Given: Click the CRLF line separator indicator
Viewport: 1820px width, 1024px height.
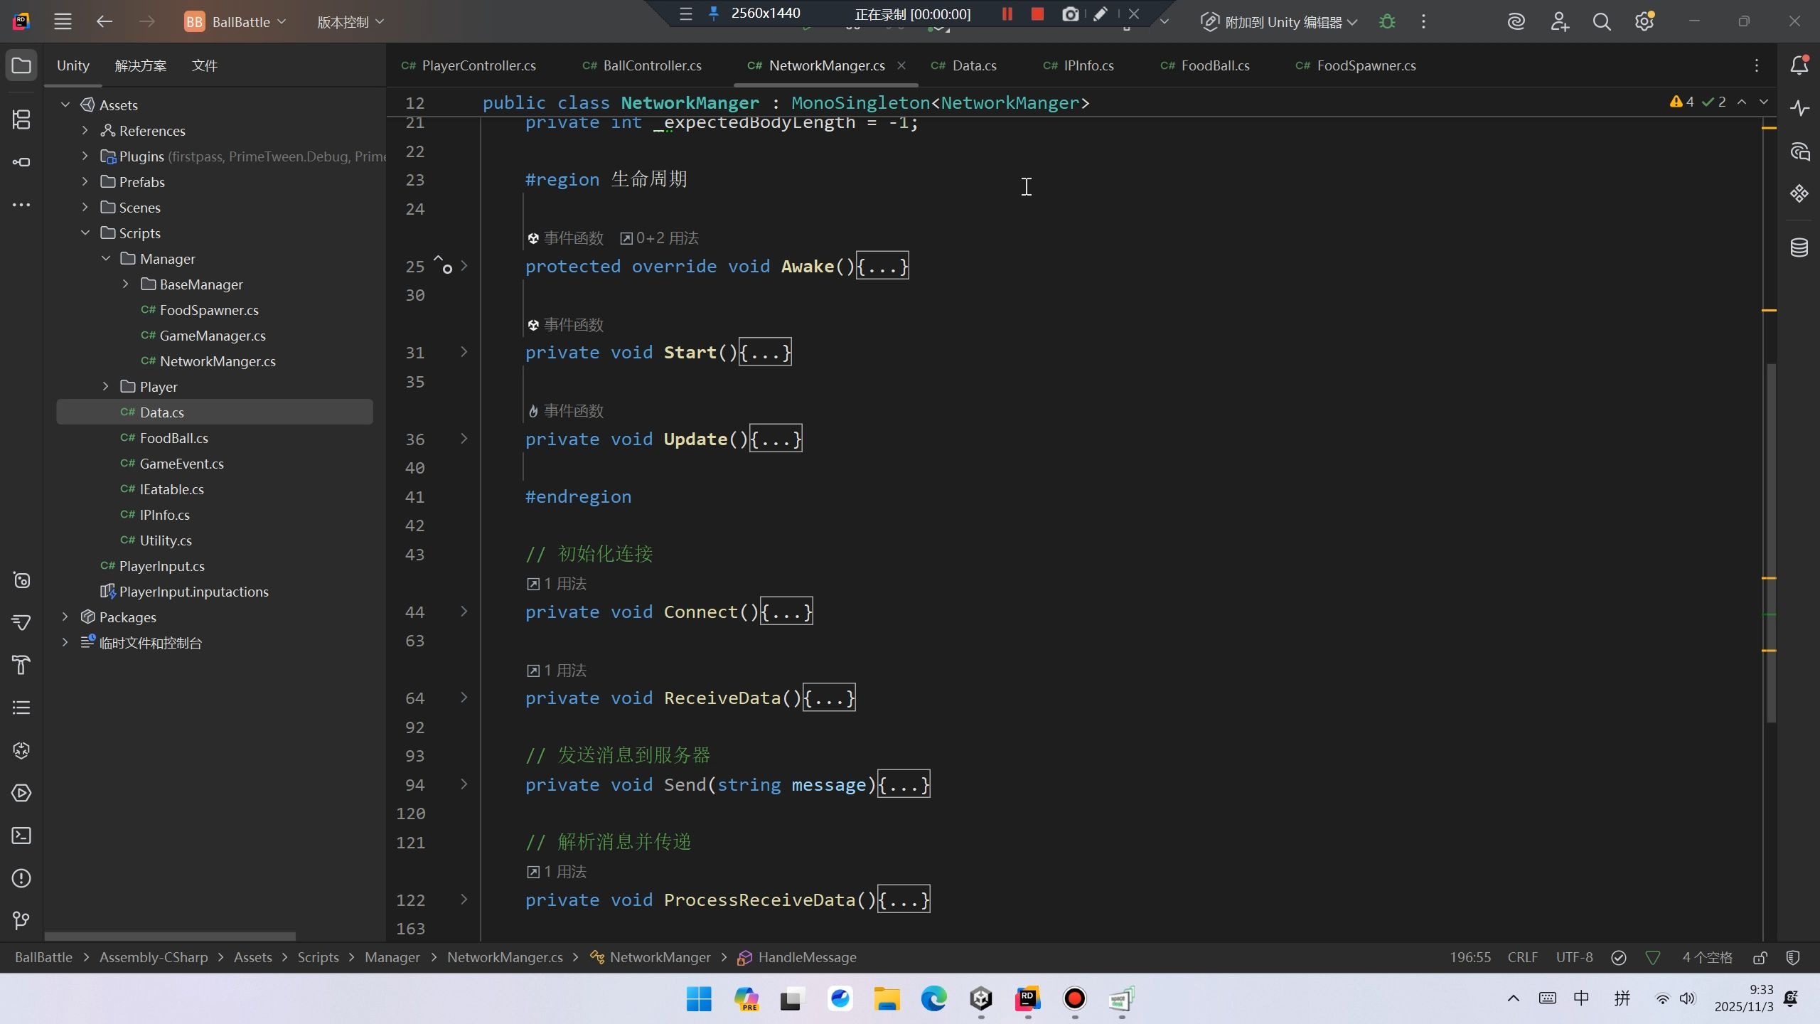Looking at the screenshot, I should point(1522,958).
